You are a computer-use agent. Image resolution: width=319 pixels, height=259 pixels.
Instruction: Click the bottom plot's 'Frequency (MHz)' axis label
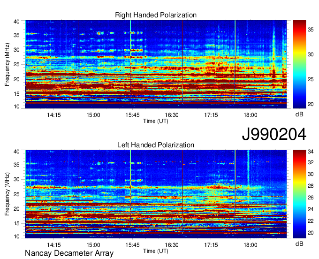[x=7, y=194]
